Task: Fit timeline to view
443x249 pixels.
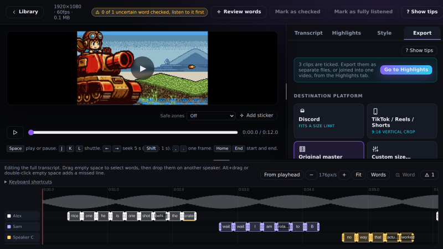Action: 358,175
